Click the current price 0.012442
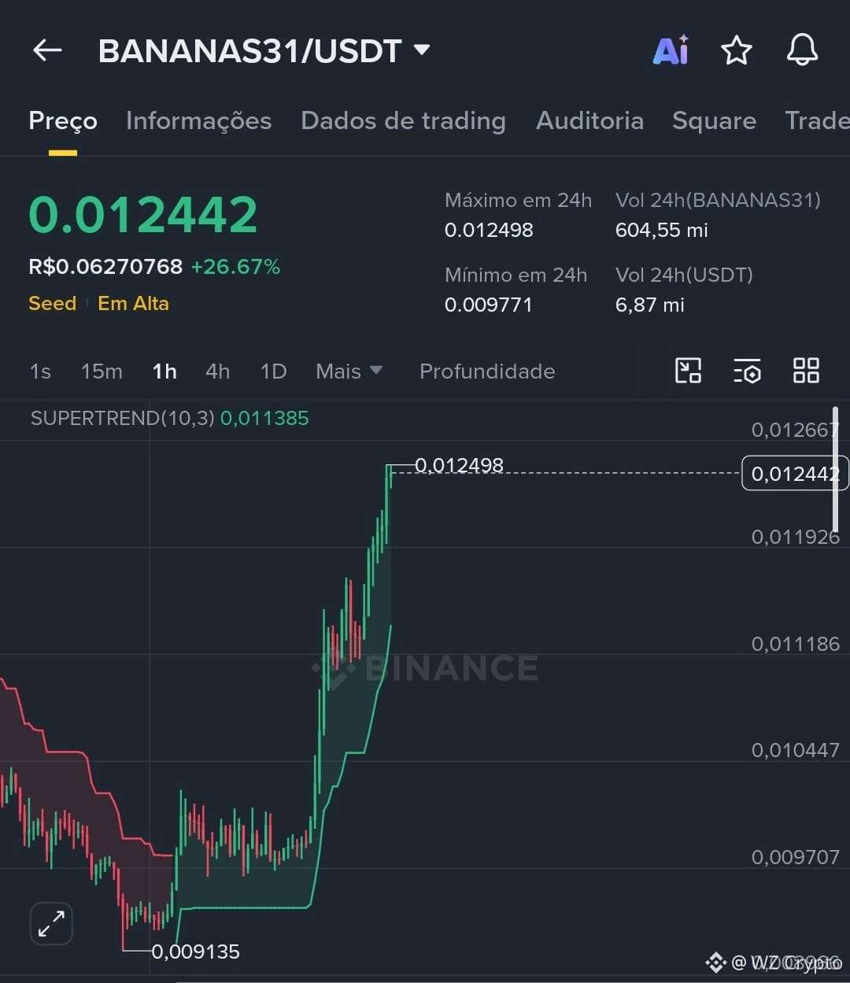The width and height of the screenshot is (850, 983). (x=143, y=214)
